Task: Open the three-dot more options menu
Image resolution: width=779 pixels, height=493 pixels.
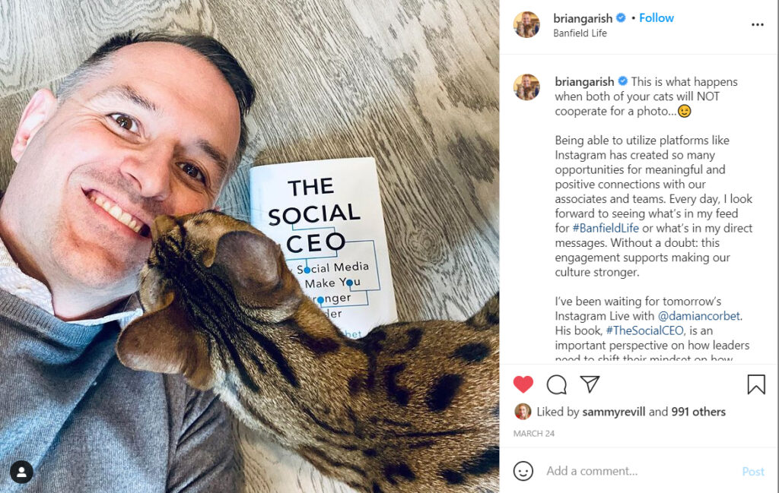Action: click(x=757, y=24)
